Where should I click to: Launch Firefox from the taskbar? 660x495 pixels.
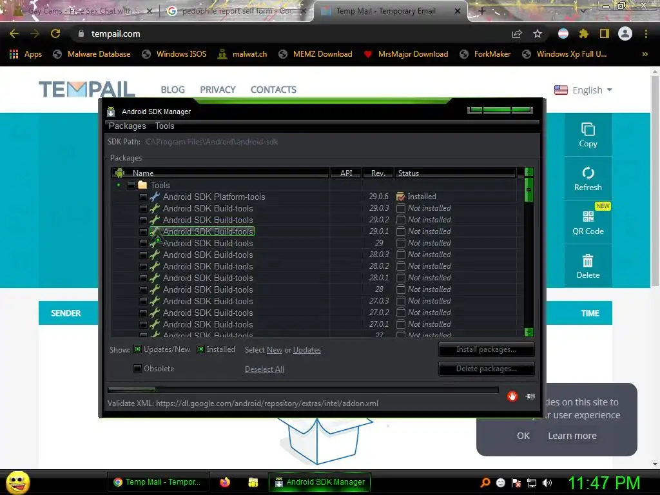coord(225,482)
